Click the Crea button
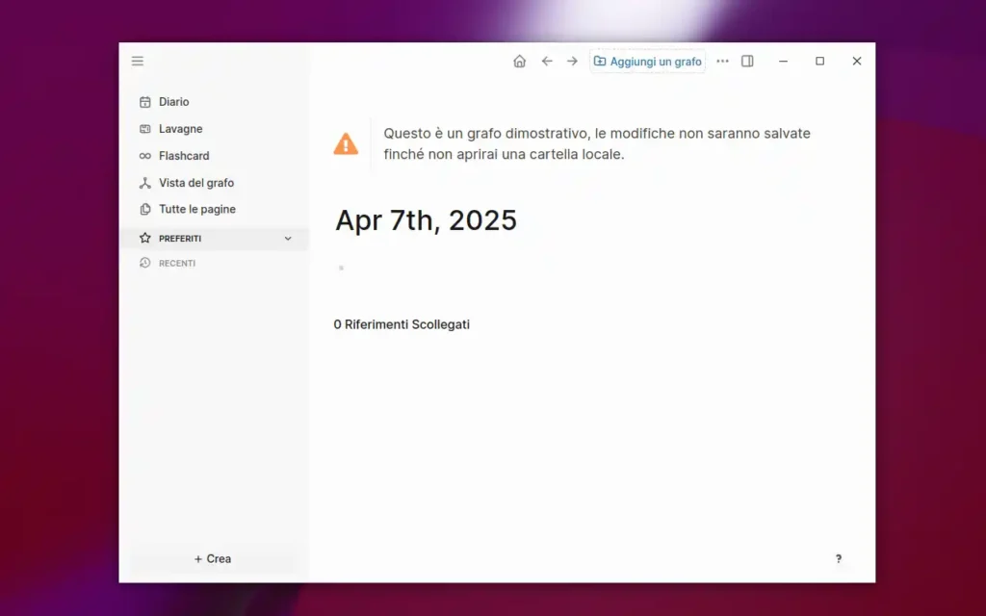 click(x=213, y=558)
